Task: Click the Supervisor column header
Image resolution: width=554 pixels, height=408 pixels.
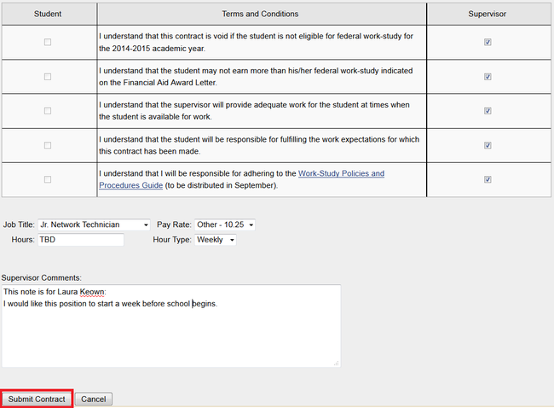Action: point(488,14)
